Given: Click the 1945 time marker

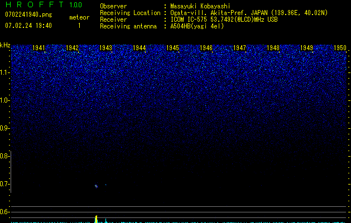Looking at the screenshot, I should (x=172, y=48).
